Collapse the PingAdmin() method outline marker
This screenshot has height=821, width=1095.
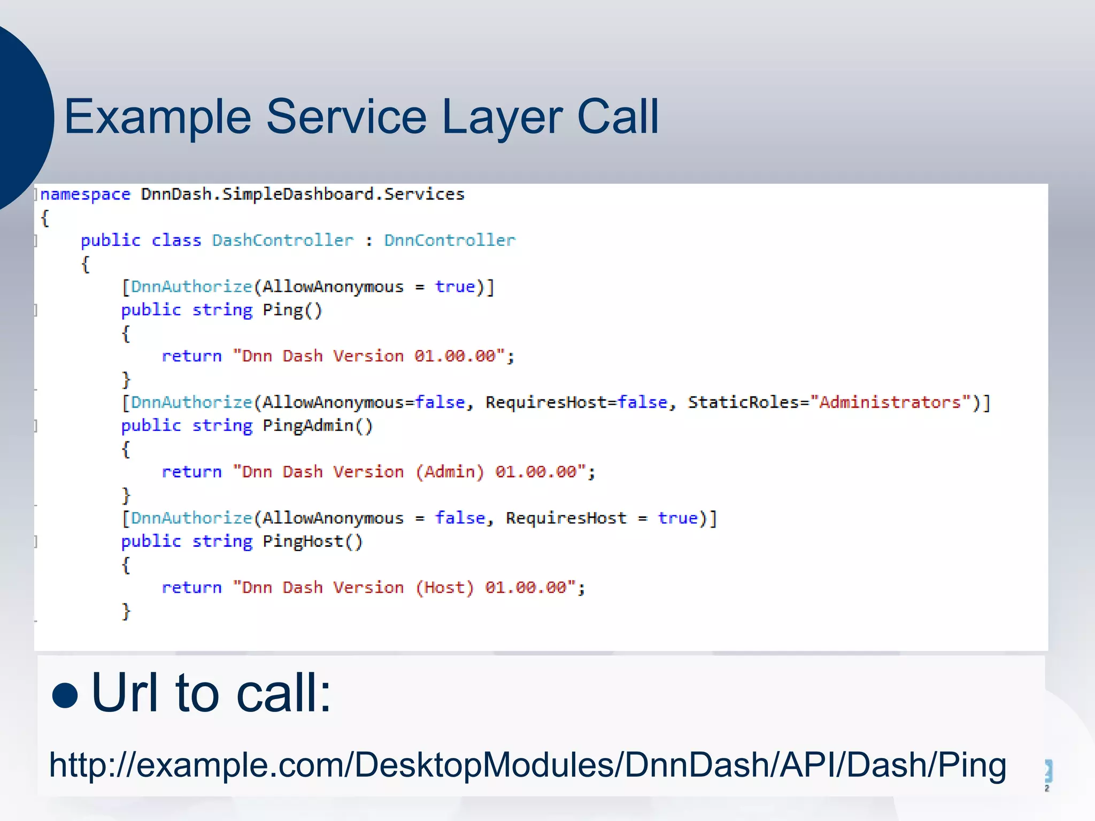(x=36, y=426)
